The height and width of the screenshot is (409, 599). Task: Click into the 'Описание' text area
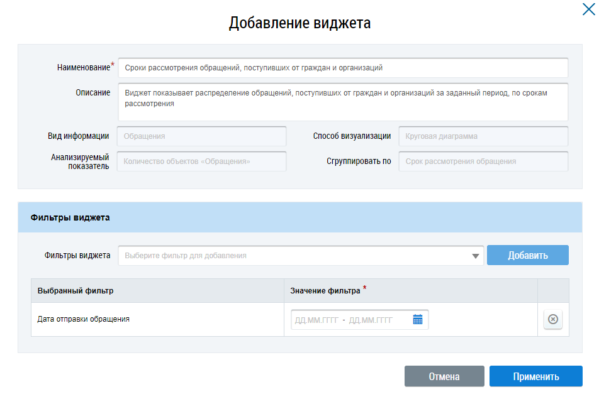tap(342, 101)
